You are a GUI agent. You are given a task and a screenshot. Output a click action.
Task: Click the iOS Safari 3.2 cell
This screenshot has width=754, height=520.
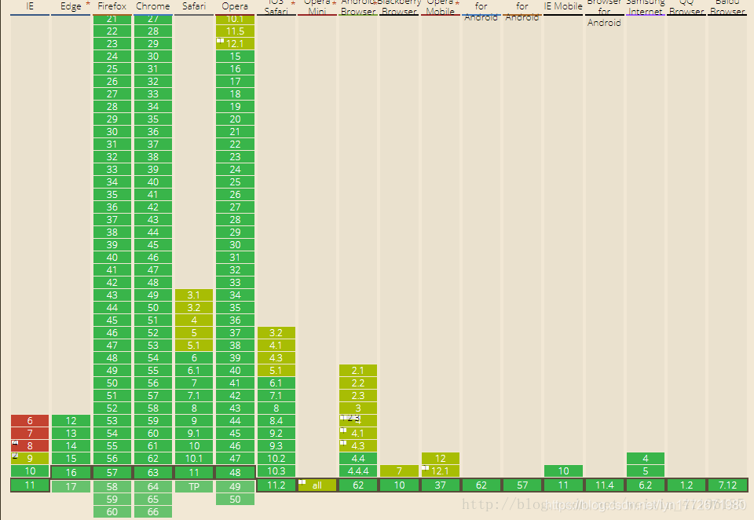pos(276,333)
